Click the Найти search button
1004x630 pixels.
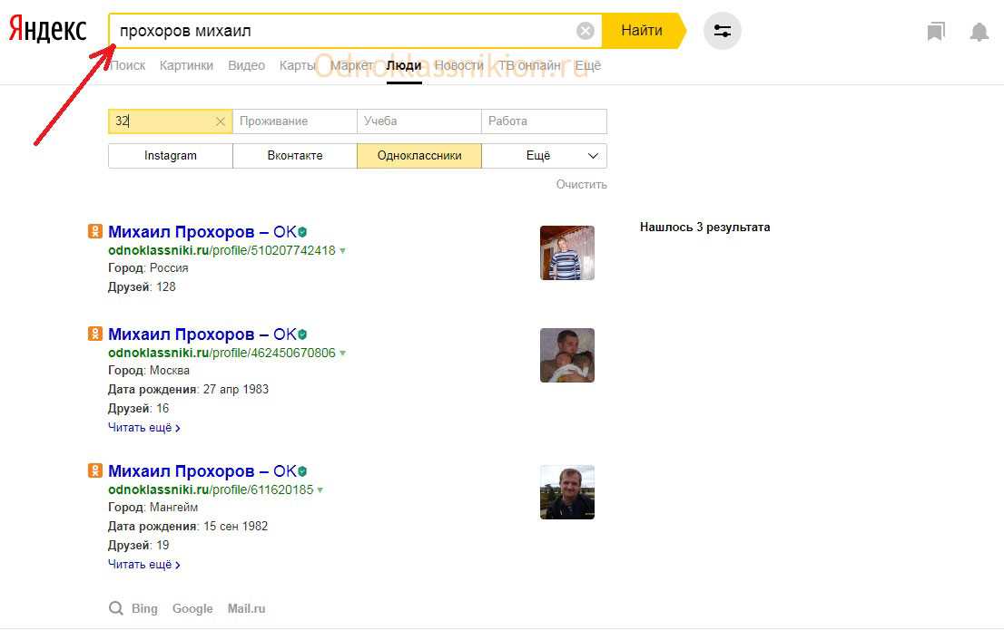click(x=642, y=30)
